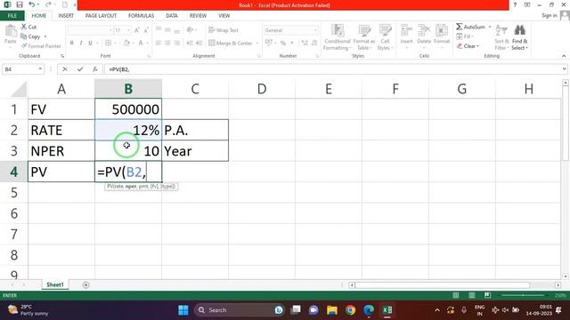Image resolution: width=570 pixels, height=320 pixels.
Task: Confirm formula with the checkmark icon
Action: [x=80, y=69]
